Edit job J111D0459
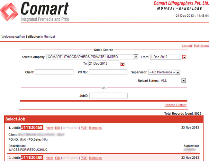Image resolution: width=209 pixels, height=161 pixels. 58,128
